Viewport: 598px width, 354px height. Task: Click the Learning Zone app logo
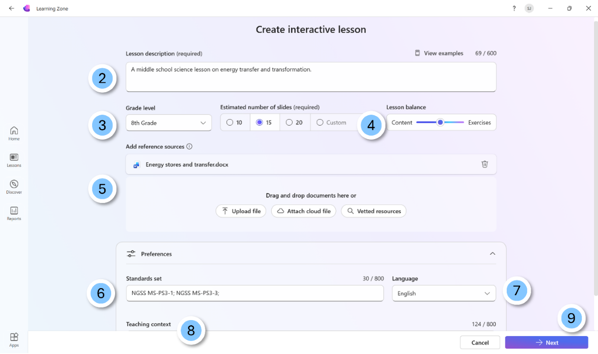tap(27, 8)
